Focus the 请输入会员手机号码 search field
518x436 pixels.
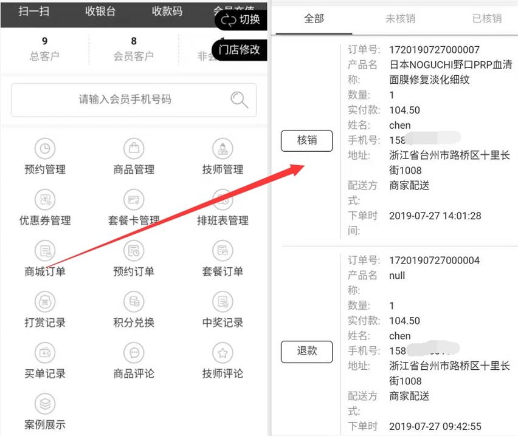coord(134,100)
